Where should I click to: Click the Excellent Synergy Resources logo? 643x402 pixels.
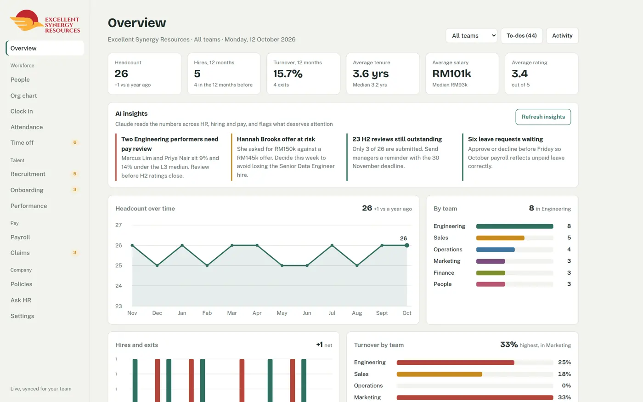[45, 21]
